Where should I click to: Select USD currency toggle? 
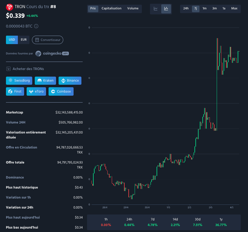(x=12, y=40)
